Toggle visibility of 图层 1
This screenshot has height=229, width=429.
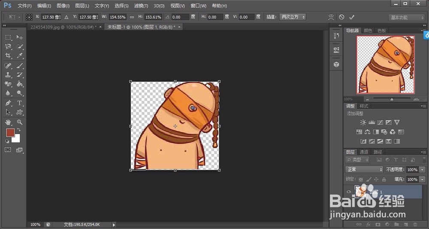click(x=348, y=192)
